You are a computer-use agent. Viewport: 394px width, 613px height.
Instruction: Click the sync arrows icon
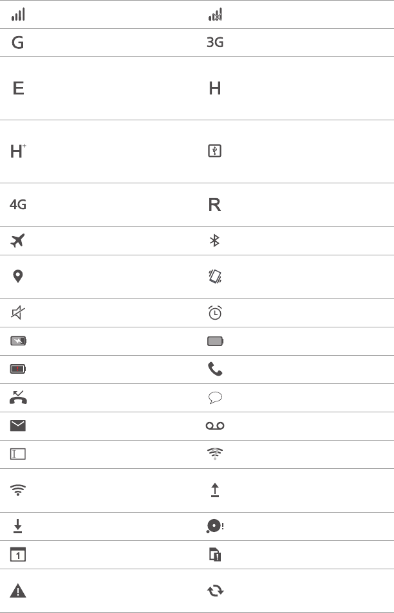click(x=215, y=590)
